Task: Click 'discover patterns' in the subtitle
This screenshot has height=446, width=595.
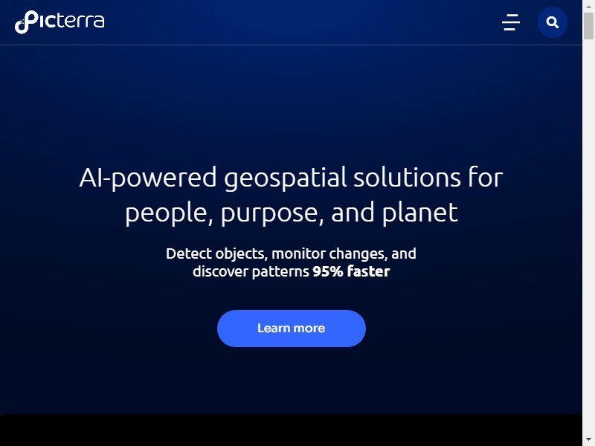Action: [251, 271]
